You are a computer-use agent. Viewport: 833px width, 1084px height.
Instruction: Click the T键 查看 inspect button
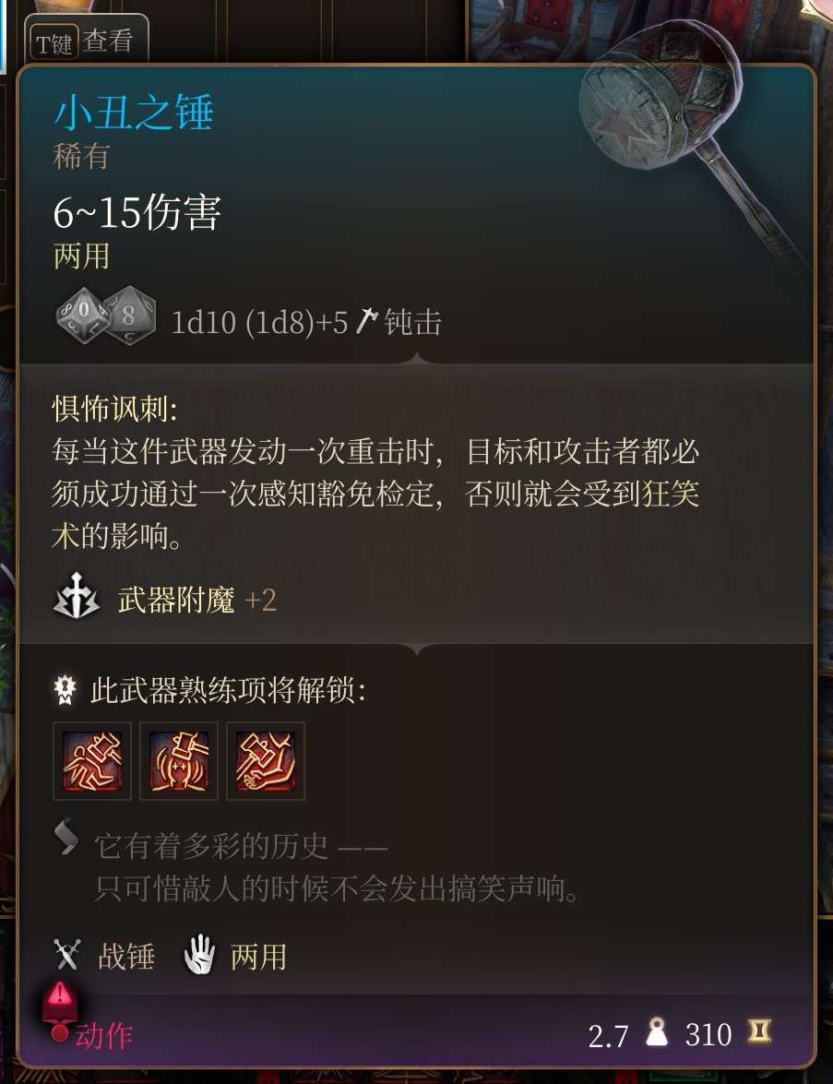click(x=87, y=41)
